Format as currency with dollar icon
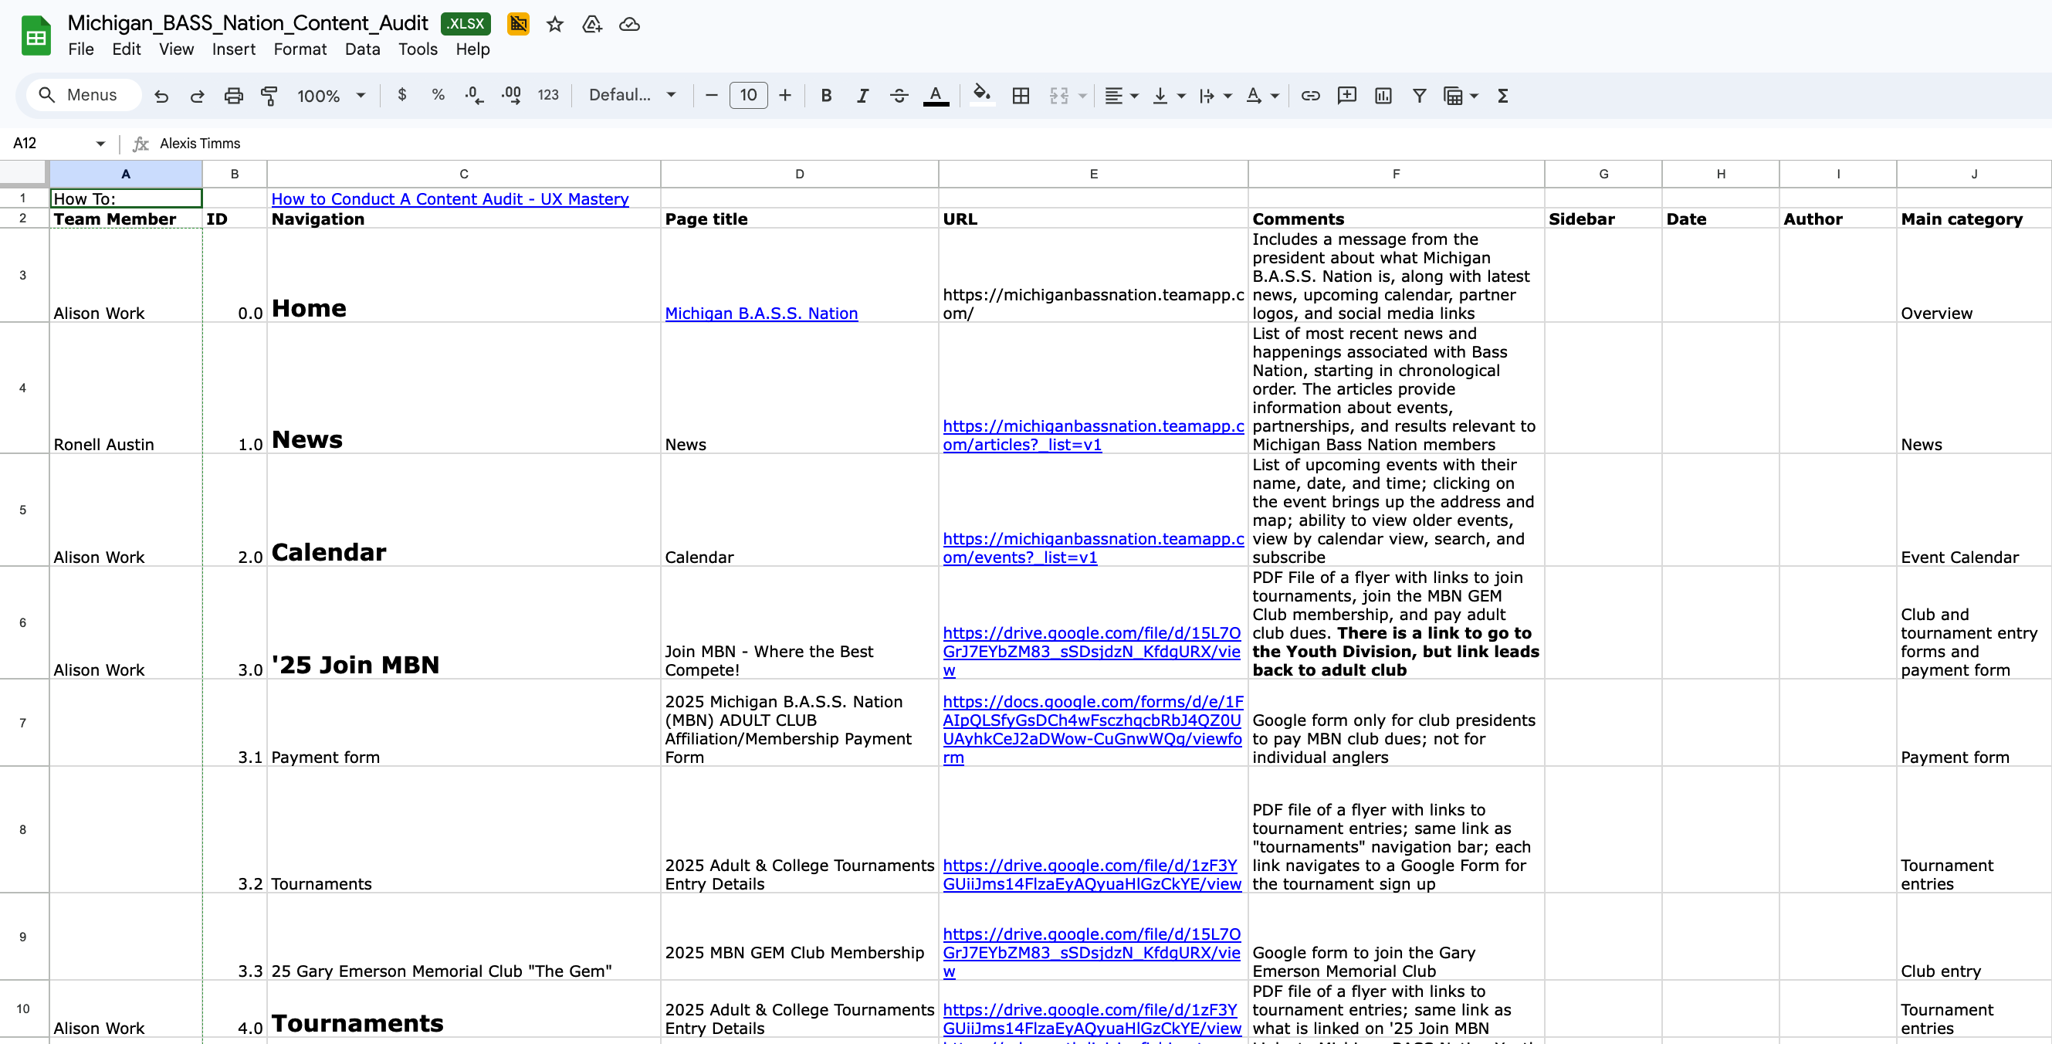The width and height of the screenshot is (2052, 1044). pyautogui.click(x=402, y=95)
